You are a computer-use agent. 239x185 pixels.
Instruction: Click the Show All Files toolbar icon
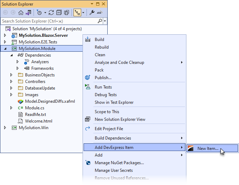click(67, 12)
